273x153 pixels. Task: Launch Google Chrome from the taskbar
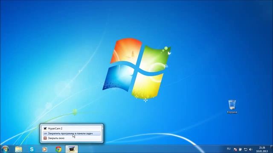[58, 149]
